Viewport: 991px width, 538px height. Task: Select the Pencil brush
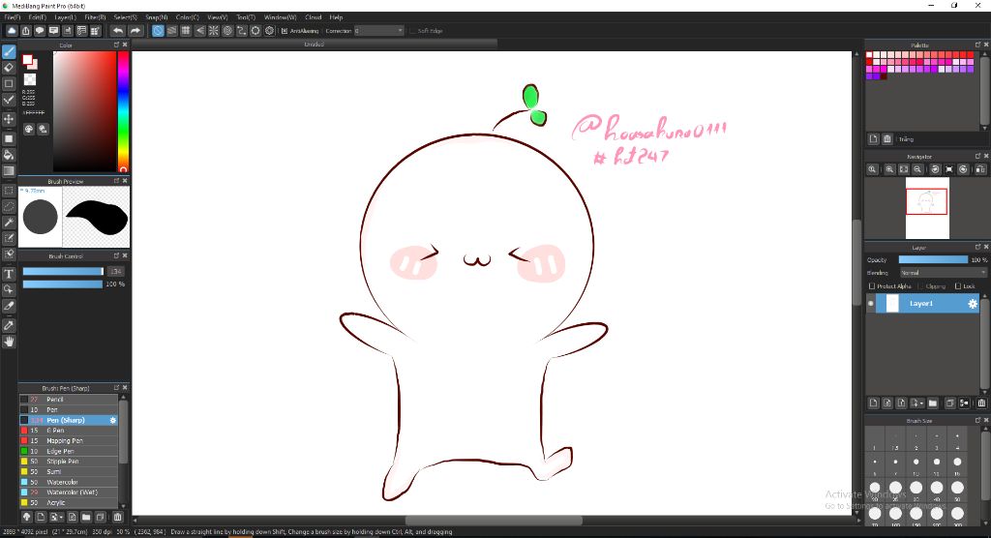[69, 400]
